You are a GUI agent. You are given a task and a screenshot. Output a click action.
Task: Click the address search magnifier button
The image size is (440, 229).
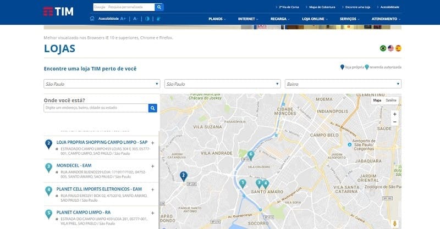pyautogui.click(x=153, y=108)
